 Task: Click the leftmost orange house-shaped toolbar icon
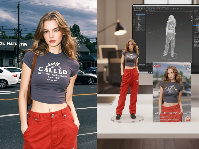(x=158, y=9)
